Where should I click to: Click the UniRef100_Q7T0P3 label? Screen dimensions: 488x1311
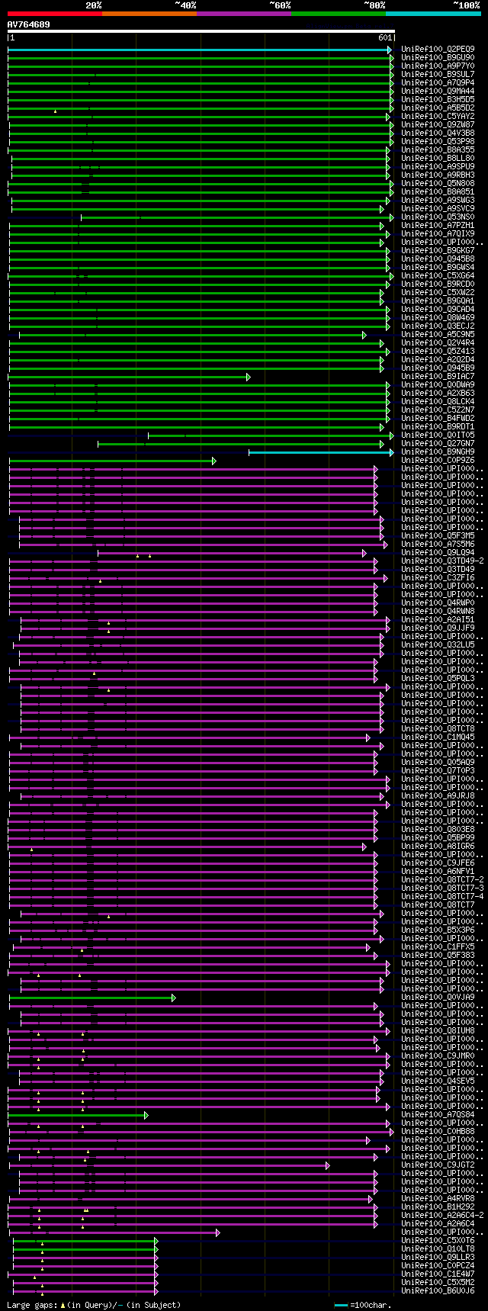click(x=438, y=770)
